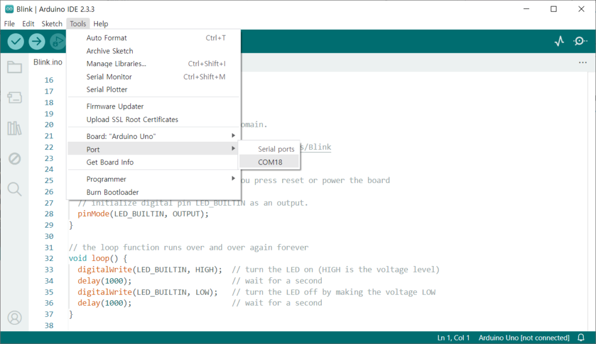Open the Serial Plotter waveform icon
This screenshot has width=596, height=344.
(x=559, y=41)
